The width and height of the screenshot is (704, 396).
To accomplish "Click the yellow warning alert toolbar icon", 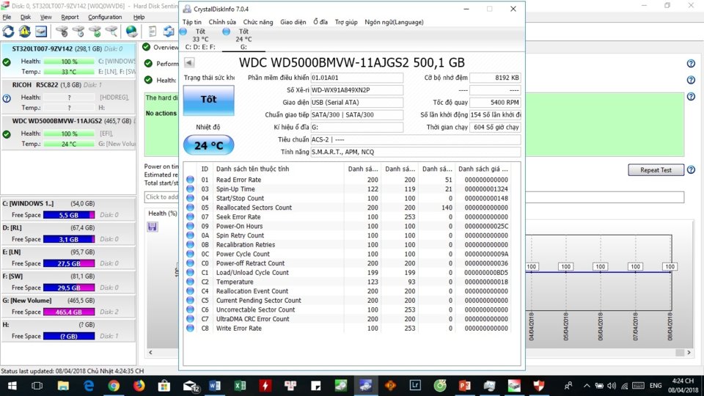I will click(x=24, y=32).
